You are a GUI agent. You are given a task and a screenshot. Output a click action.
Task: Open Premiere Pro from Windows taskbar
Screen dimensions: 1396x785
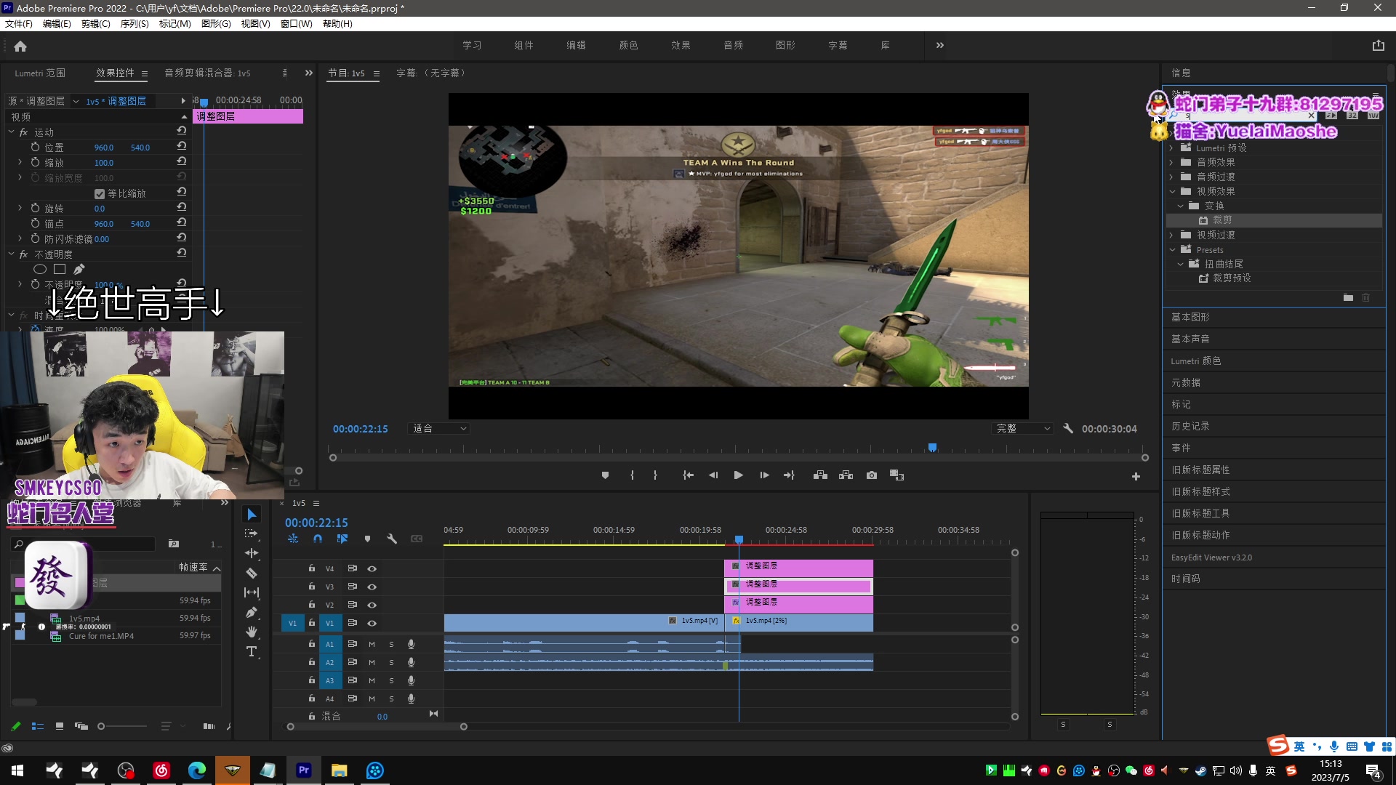[304, 770]
